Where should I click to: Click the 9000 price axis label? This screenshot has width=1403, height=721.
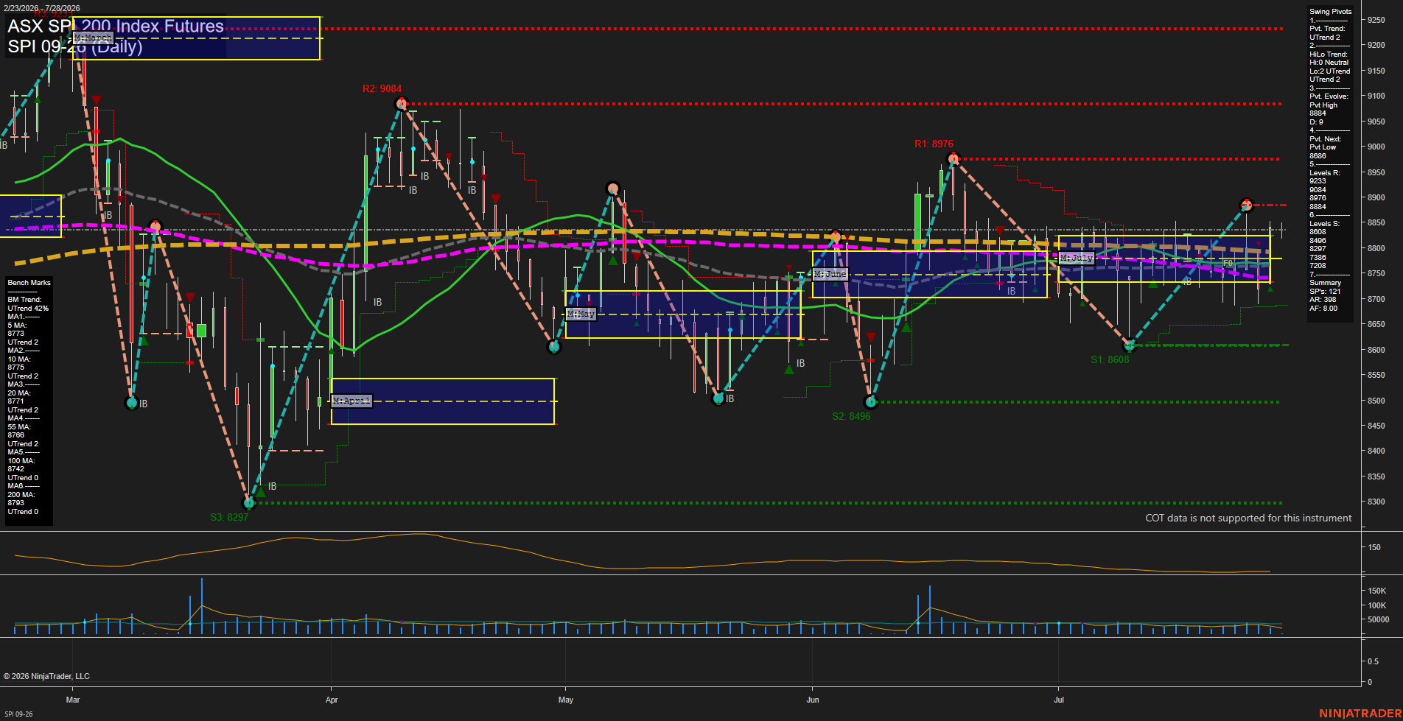click(x=1376, y=147)
